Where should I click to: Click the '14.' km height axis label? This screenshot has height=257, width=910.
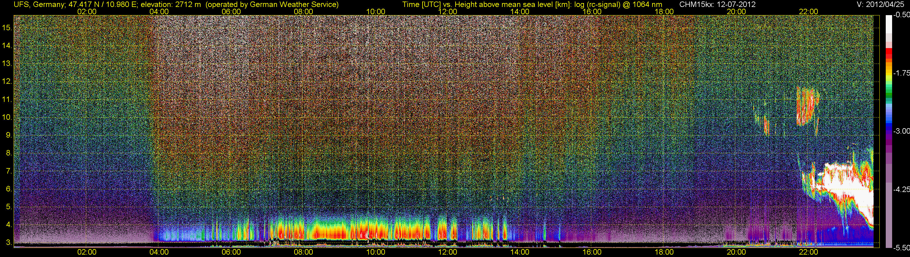pyautogui.click(x=7, y=46)
